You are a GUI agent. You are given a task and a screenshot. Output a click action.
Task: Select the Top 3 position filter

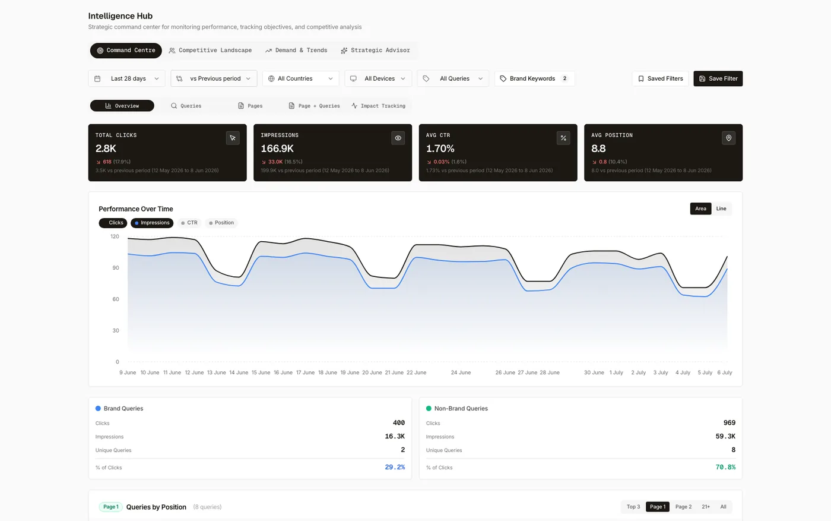coord(633,507)
